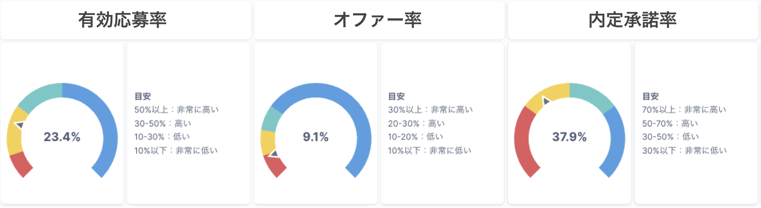Click the "20-30%：高い" guideline text

(416, 123)
